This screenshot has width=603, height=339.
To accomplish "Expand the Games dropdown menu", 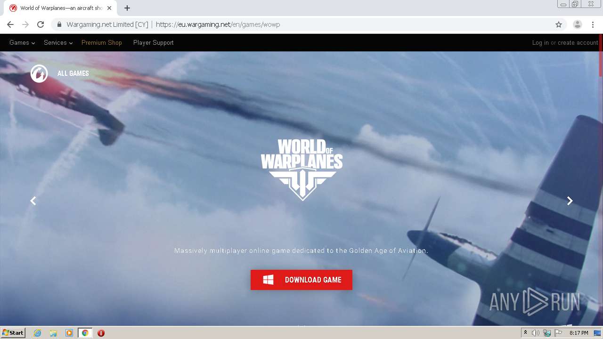I will [x=22, y=42].
